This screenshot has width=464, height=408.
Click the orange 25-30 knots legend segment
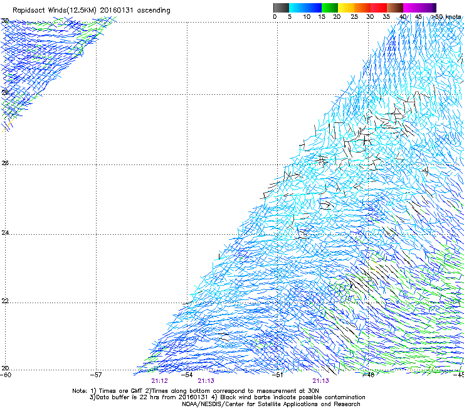362,8
